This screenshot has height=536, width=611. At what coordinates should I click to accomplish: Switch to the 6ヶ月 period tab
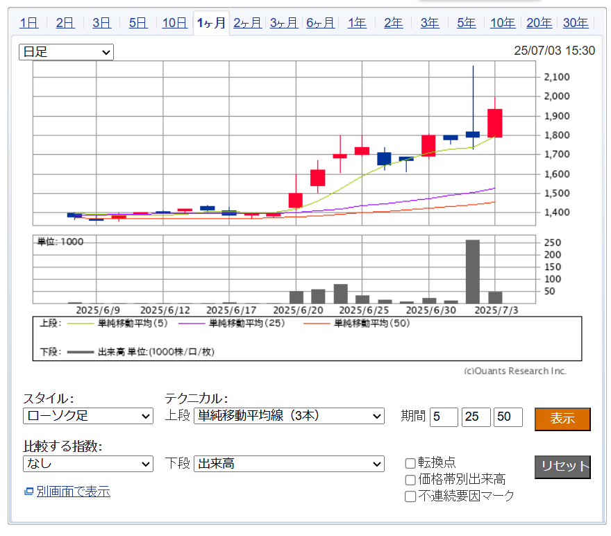point(320,23)
